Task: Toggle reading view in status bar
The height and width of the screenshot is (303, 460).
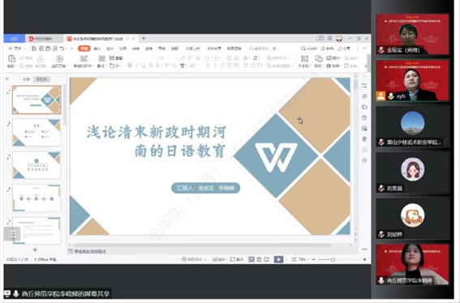Action: click(267, 259)
